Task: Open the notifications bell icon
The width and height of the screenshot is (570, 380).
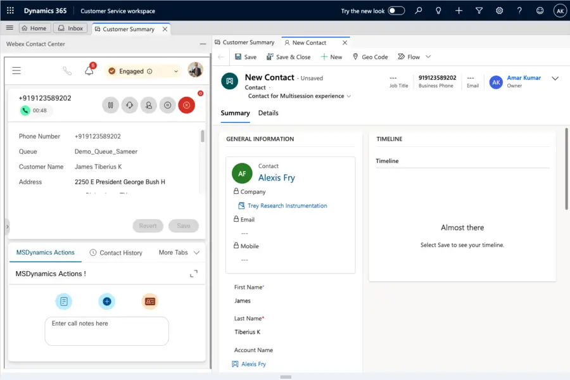Action: click(89, 70)
